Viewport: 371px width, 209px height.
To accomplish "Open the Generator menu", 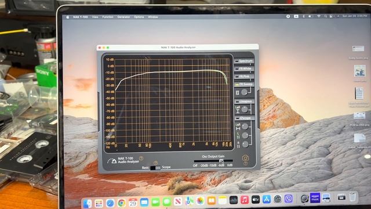I will point(123,17).
